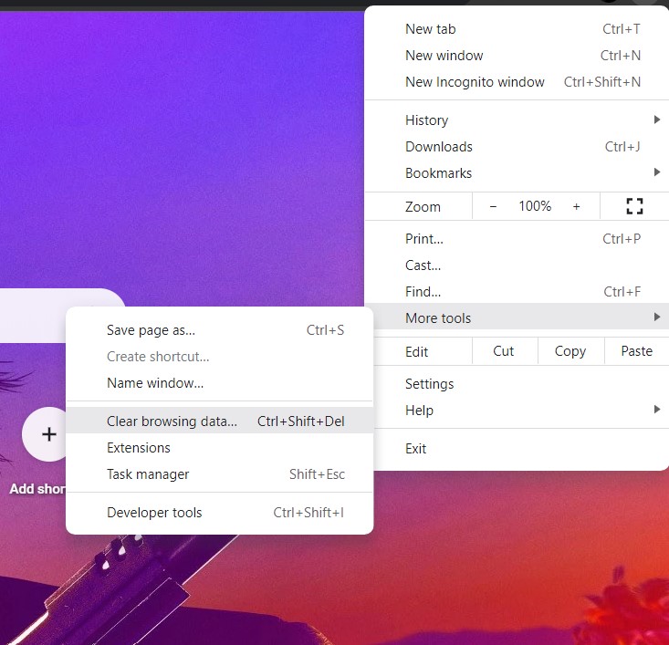Open Extensions from More tools
Screen dimensions: 669x645
pos(220,448)
